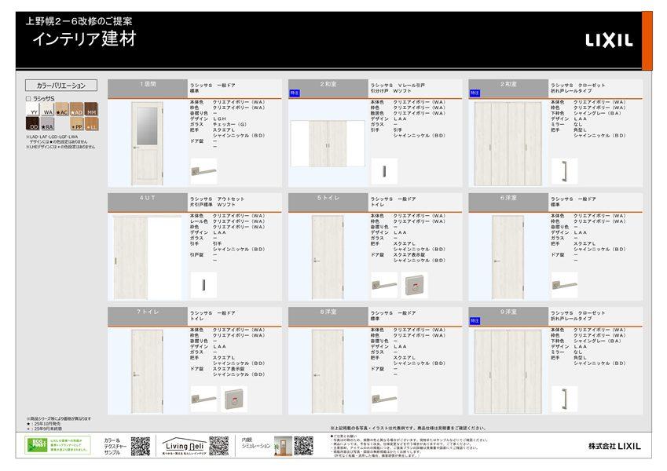Click the 内観シミュレーション room thumbnail

283,446
